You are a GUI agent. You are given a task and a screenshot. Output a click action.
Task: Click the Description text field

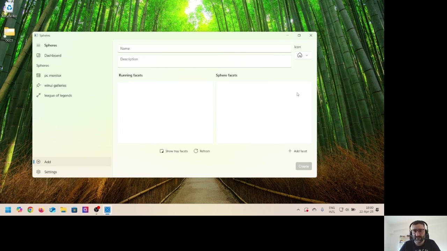pyautogui.click(x=204, y=61)
